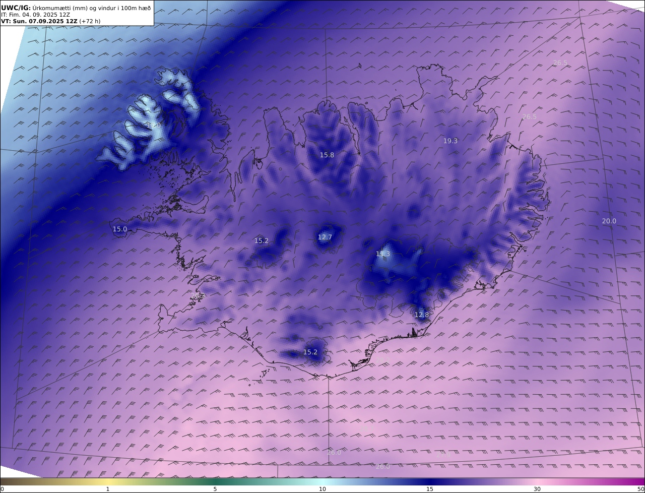Pick the yellow colorbar segment above label 1
The image size is (645, 493).
[108, 481]
